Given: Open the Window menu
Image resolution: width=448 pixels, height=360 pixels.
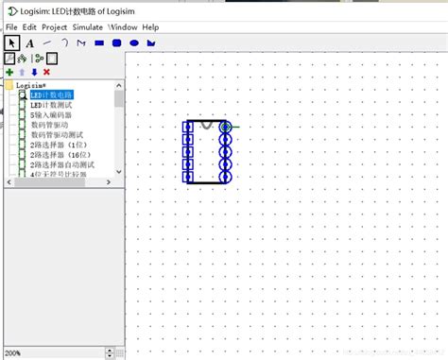Looking at the screenshot, I should (x=123, y=27).
